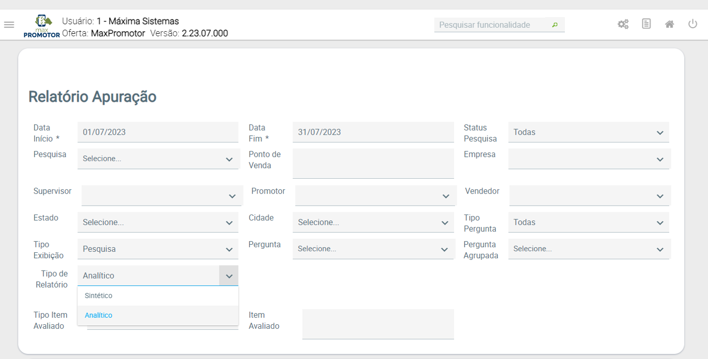Open the Tipo Exibição dropdown
Screen dimensions: 708x359
(158, 249)
